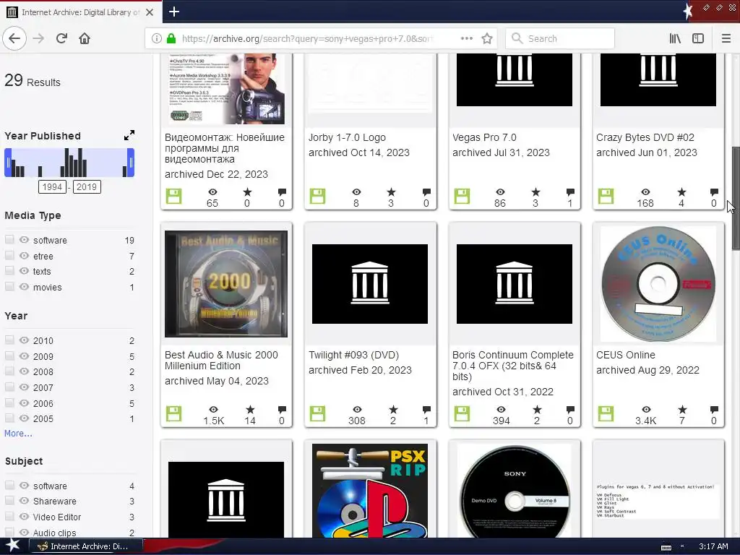This screenshot has width=740, height=555.
Task: Open page actions three-dots menu
Action: pyautogui.click(x=466, y=38)
